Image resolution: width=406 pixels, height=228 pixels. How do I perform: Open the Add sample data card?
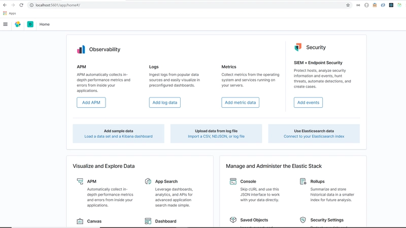coord(119,133)
